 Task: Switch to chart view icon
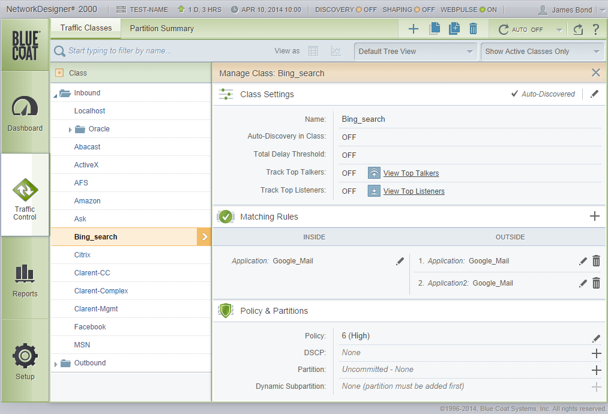point(336,51)
